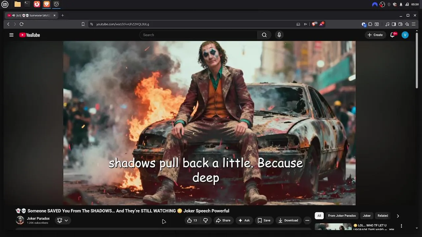The width and height of the screenshot is (422, 237).
Task: Open the three-dot more actions under the video
Action: pos(307,221)
